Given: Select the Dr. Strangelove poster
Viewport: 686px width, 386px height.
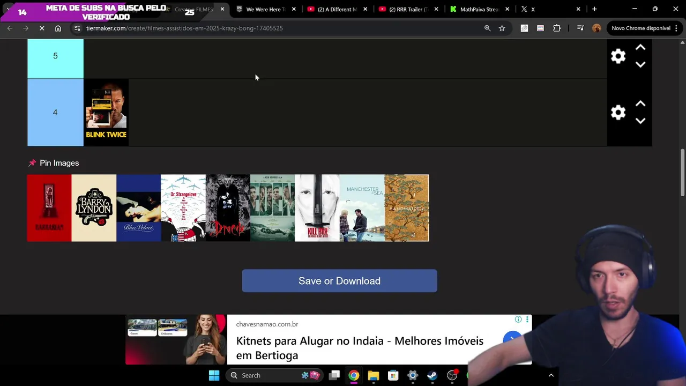Looking at the screenshot, I should tap(183, 208).
